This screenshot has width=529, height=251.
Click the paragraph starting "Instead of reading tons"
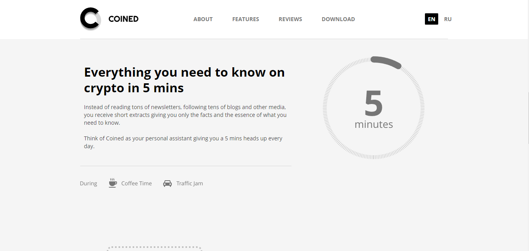tap(185, 115)
